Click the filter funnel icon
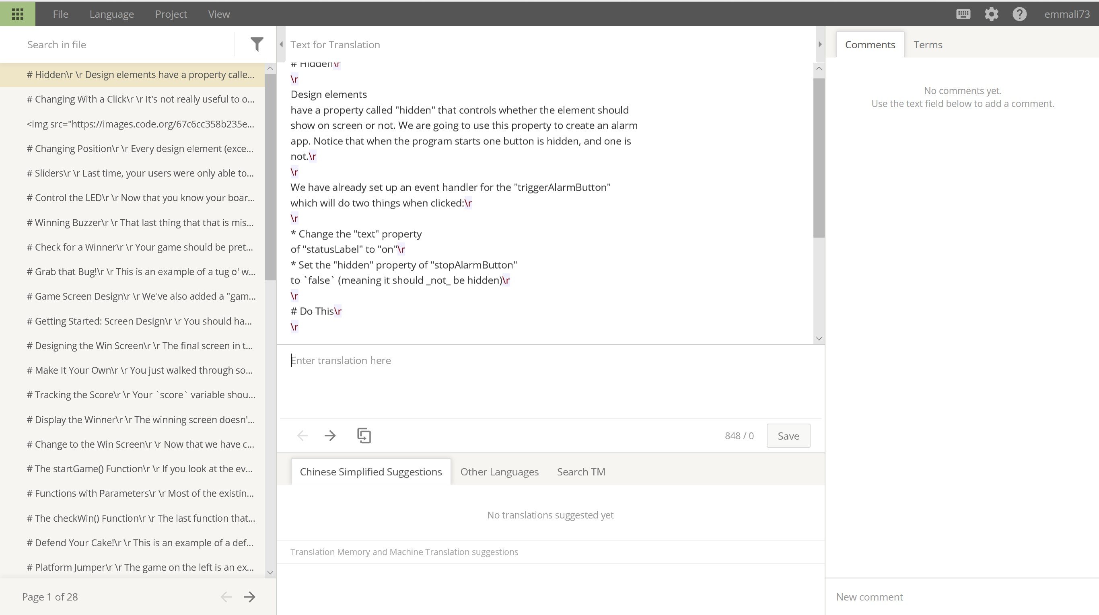Viewport: 1099px width, 615px height. tap(256, 44)
